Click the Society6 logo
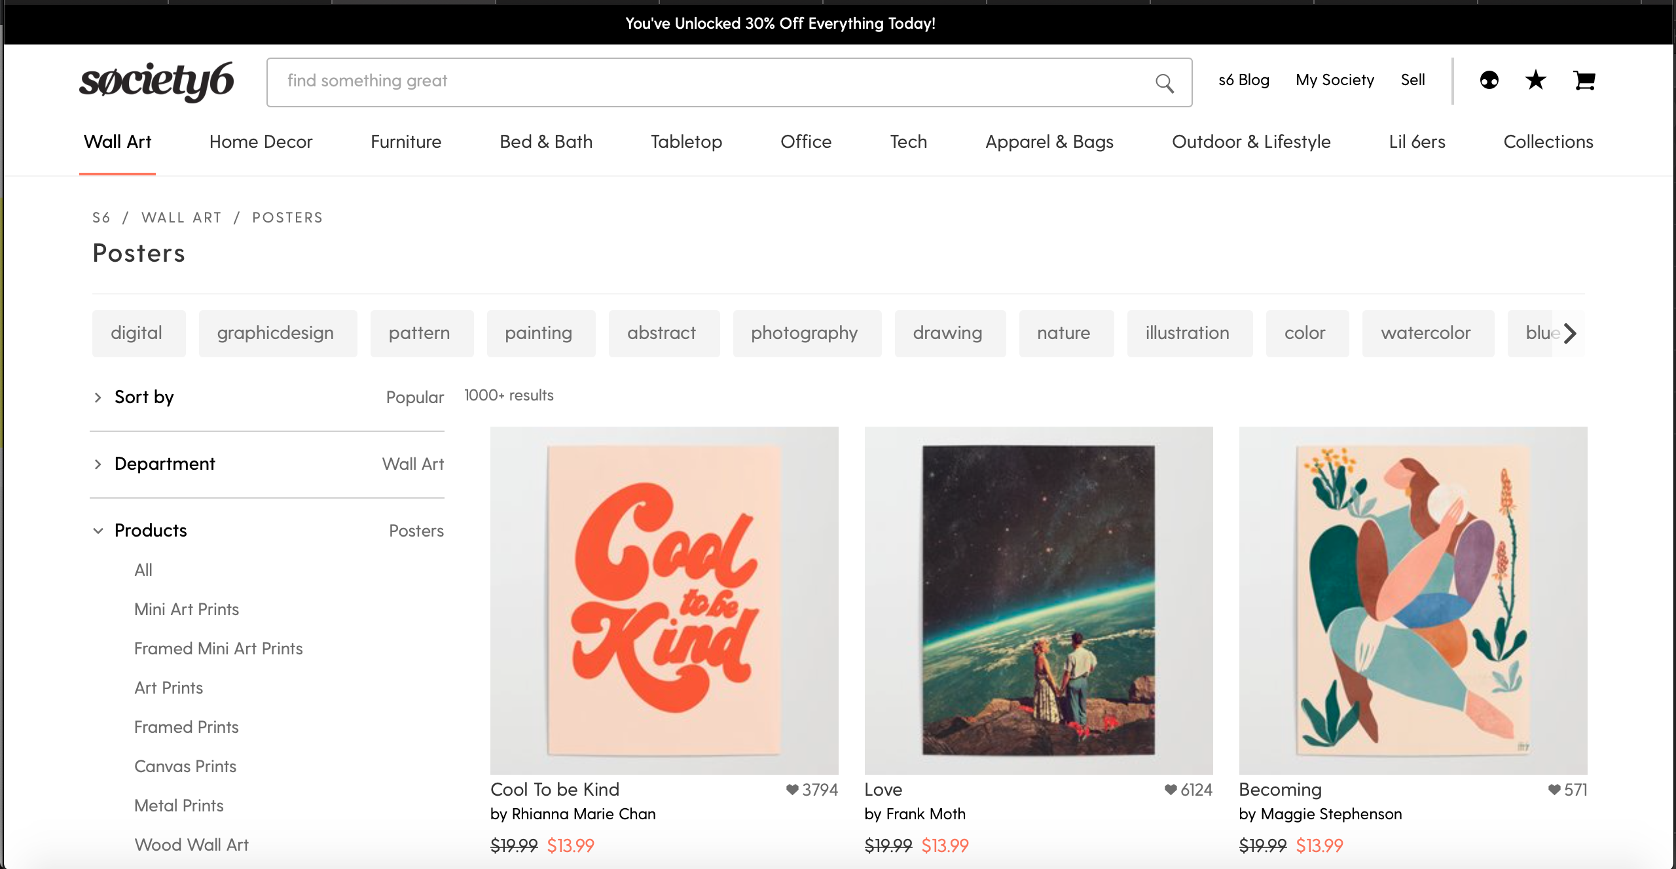 pos(157,80)
